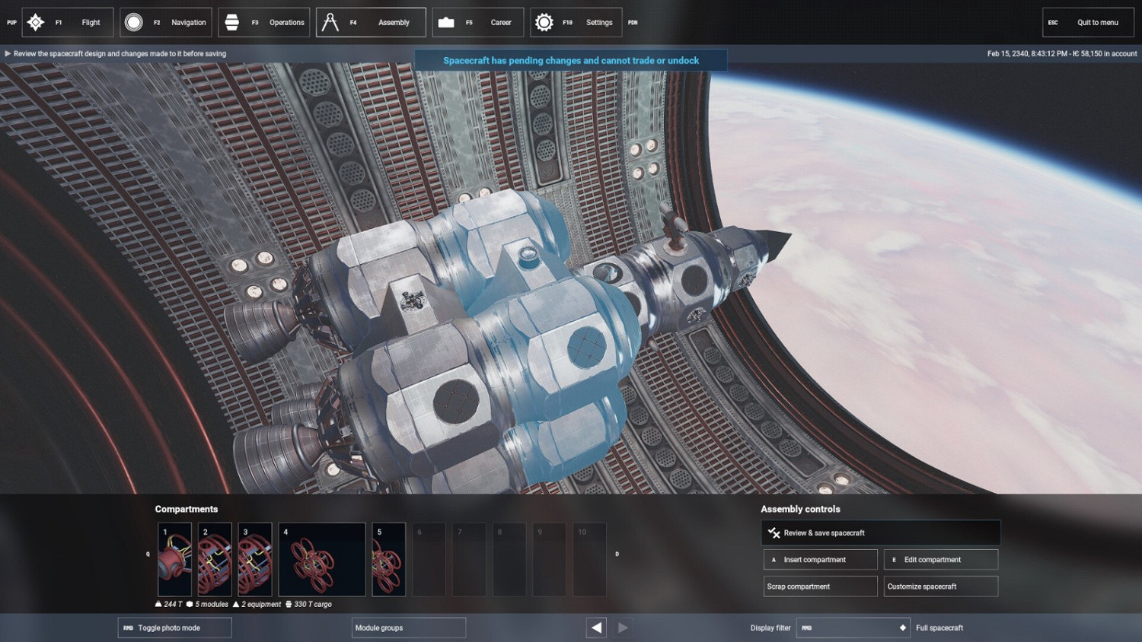Open Operations via the fuselage icon

click(233, 22)
